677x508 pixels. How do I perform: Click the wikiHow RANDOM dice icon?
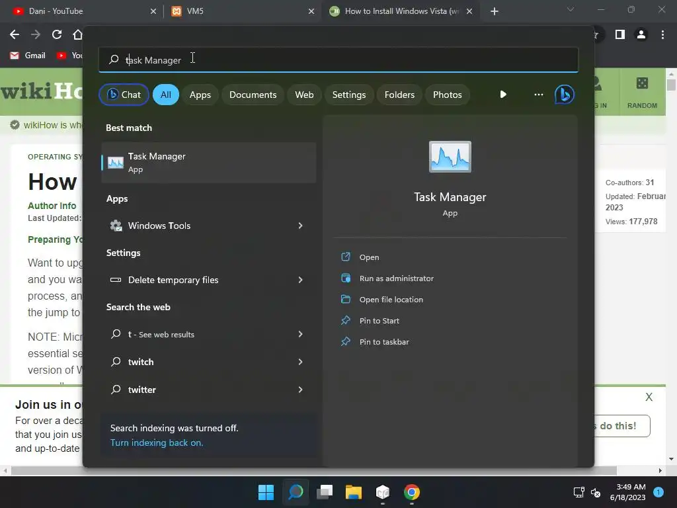pyautogui.click(x=642, y=83)
